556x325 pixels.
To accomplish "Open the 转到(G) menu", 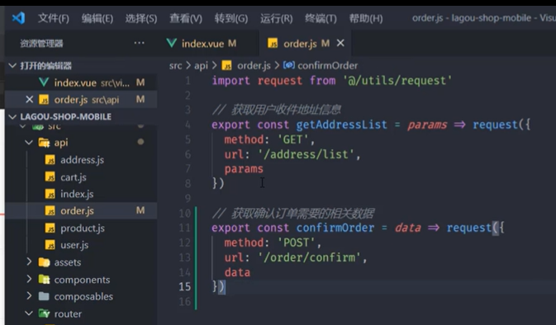I will tap(230, 18).
